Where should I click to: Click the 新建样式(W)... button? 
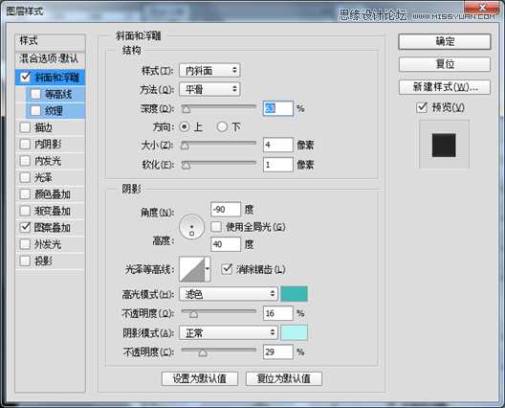[445, 87]
